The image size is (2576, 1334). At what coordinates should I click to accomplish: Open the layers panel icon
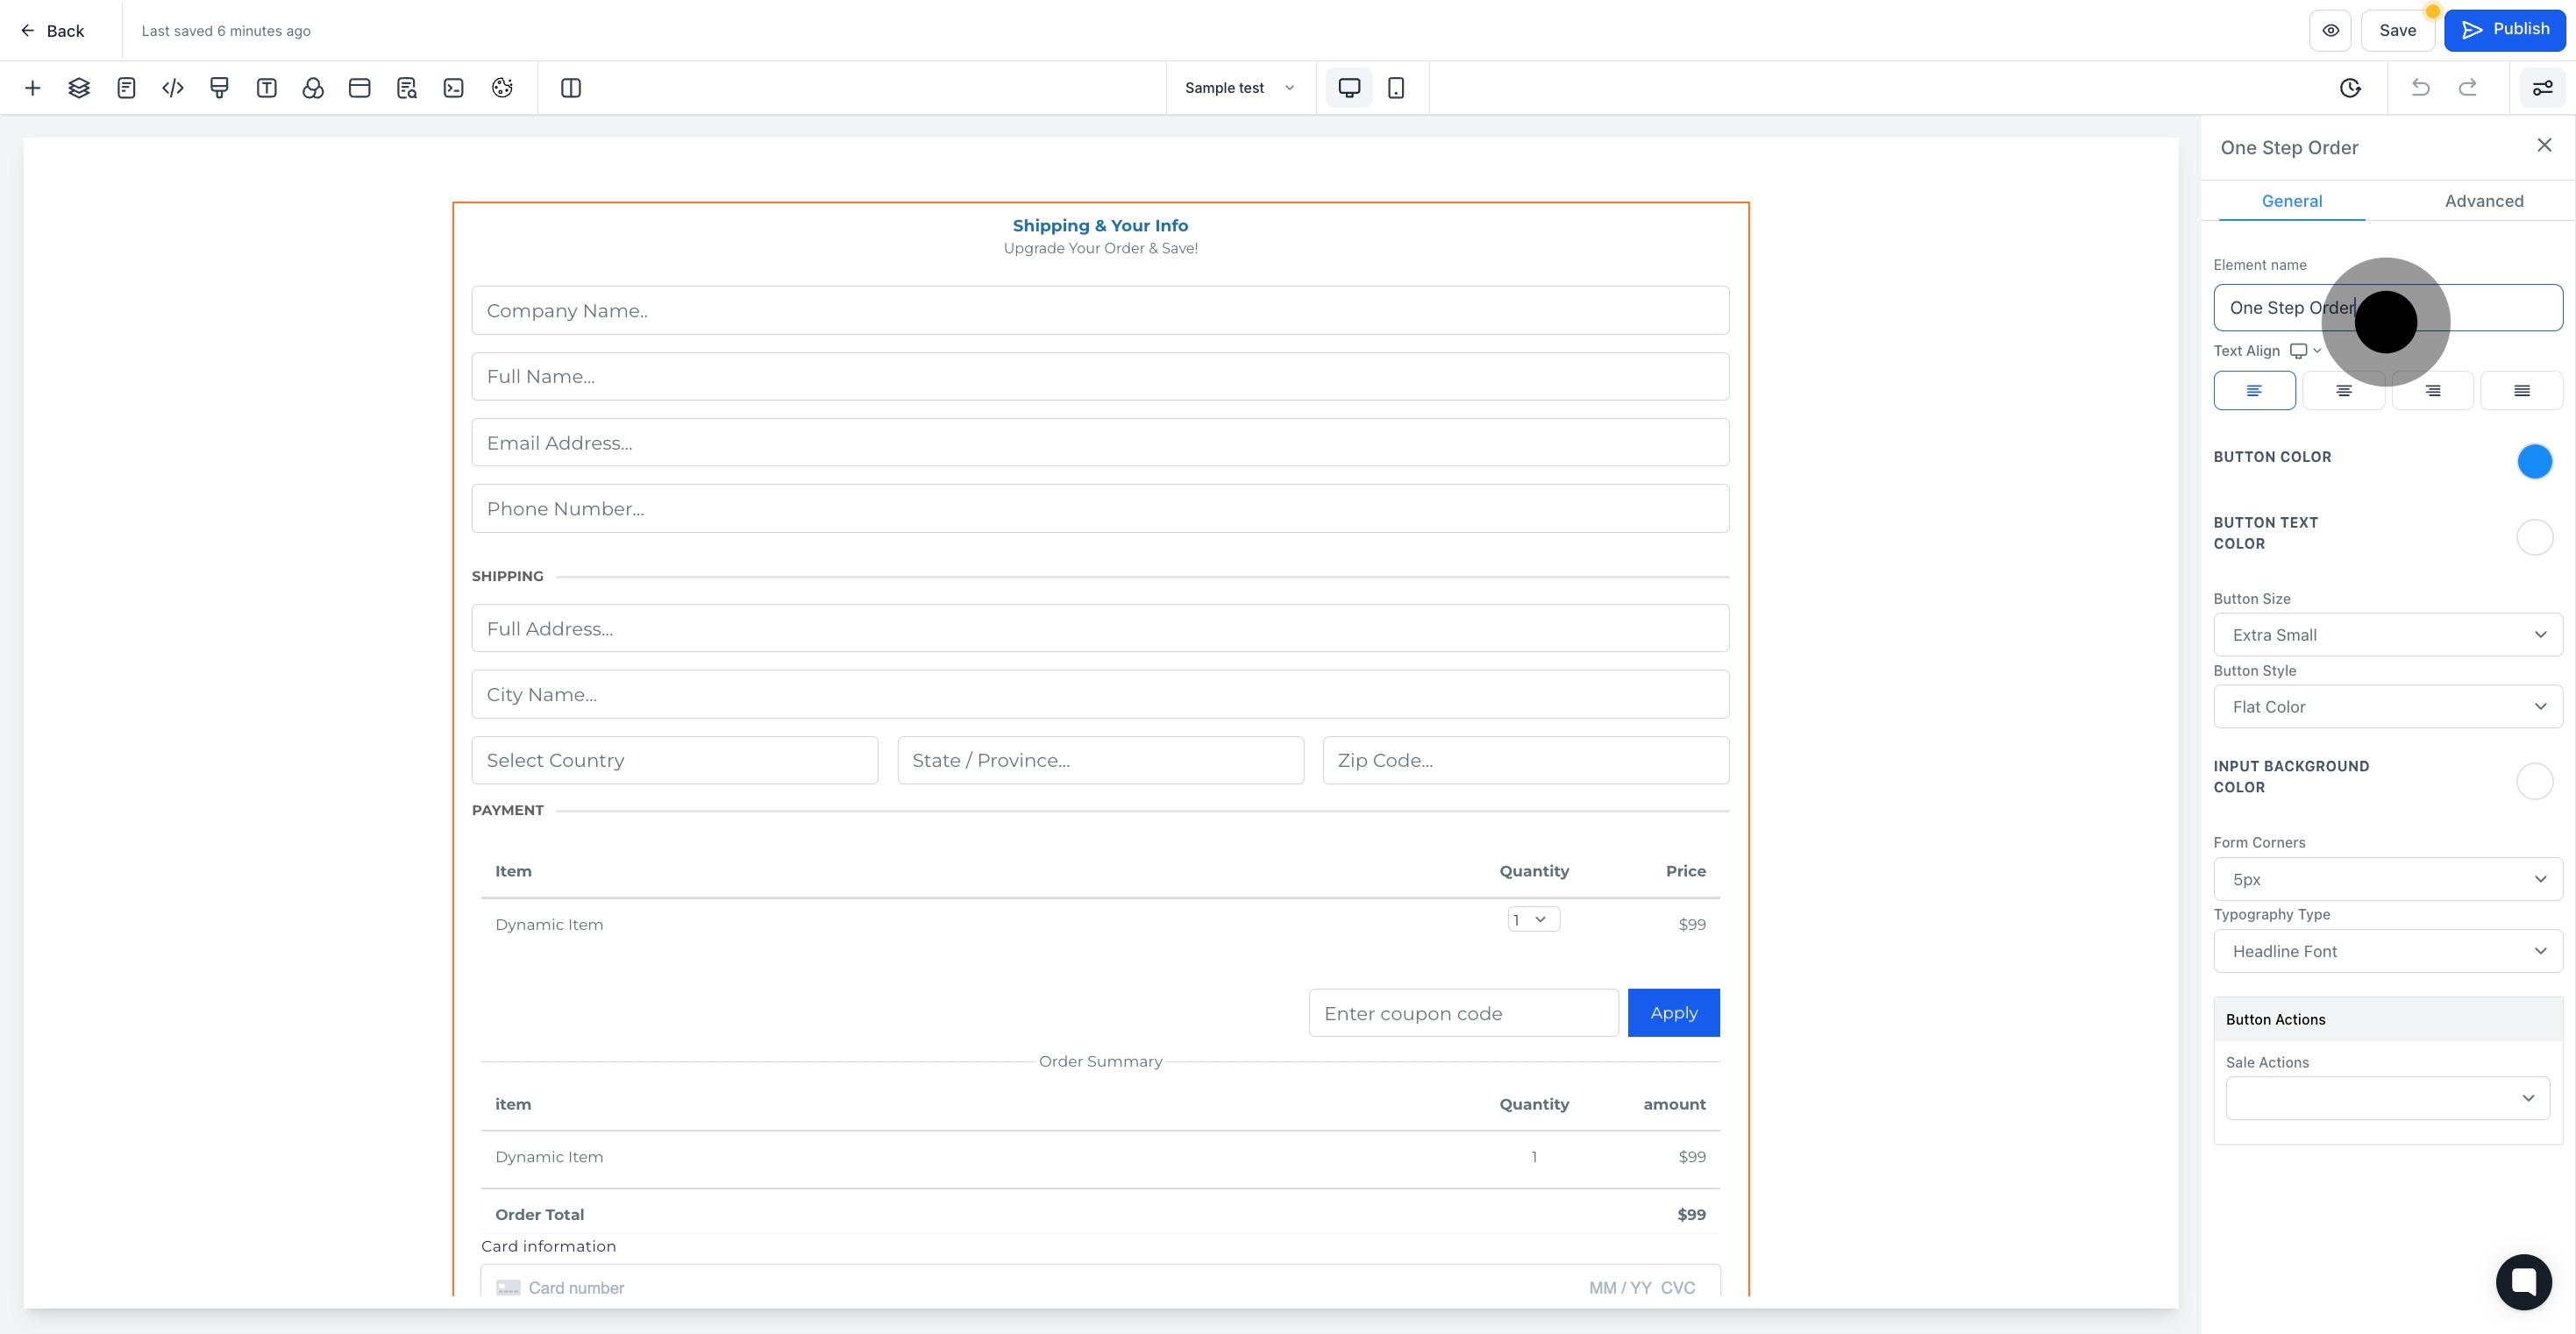pos(79,88)
